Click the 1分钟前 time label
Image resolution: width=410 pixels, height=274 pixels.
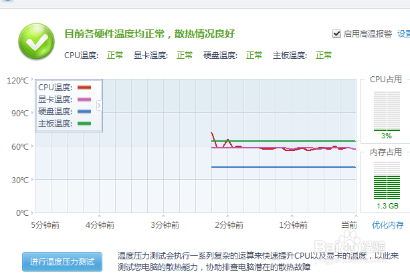[294, 225]
